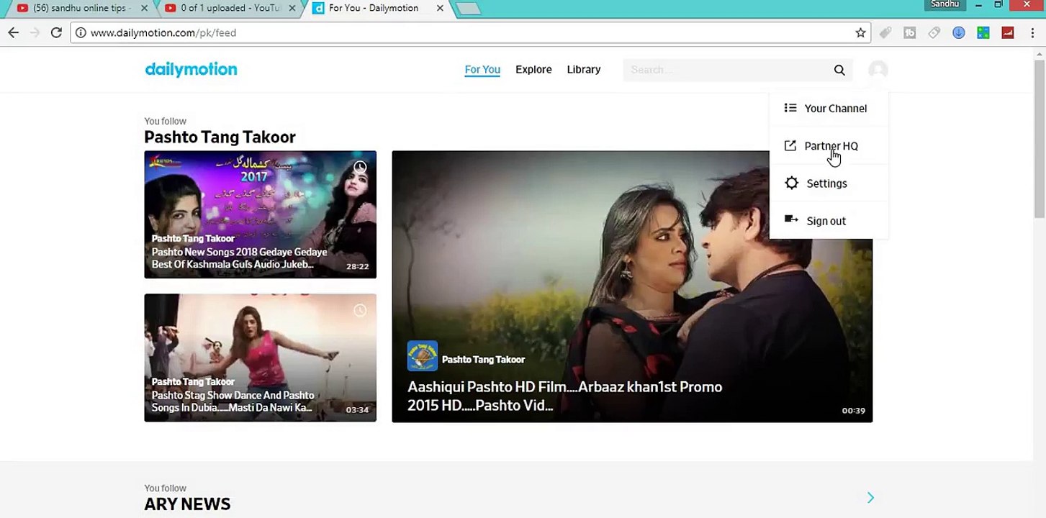The height and width of the screenshot is (518, 1046).
Task: Switch to the For You tab
Action: [x=482, y=70]
